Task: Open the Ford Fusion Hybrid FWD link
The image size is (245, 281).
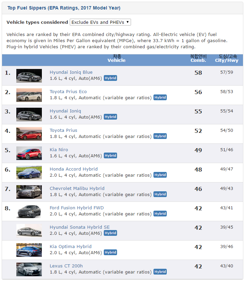Action: 77,208
